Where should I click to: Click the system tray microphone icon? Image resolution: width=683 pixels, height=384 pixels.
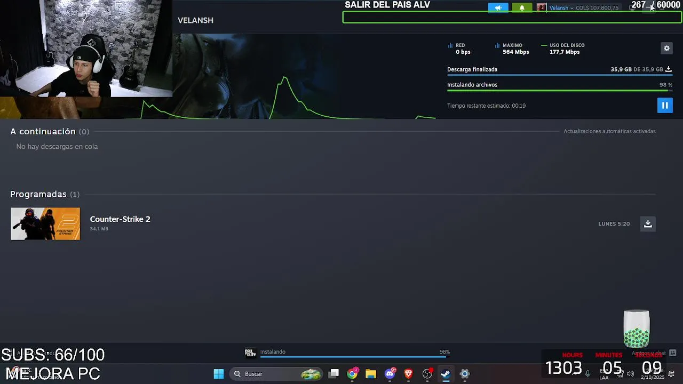588,374
